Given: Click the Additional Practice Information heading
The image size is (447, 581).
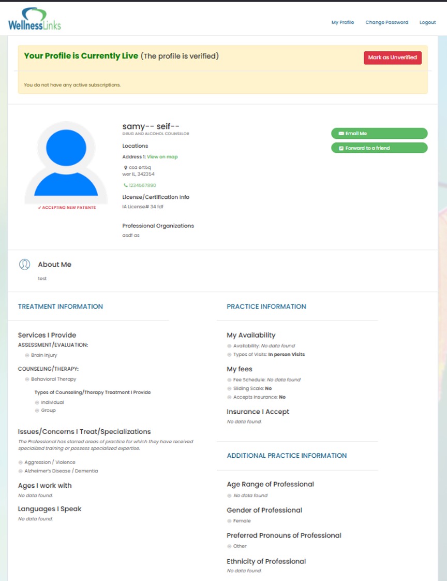Looking at the screenshot, I should (x=287, y=456).
